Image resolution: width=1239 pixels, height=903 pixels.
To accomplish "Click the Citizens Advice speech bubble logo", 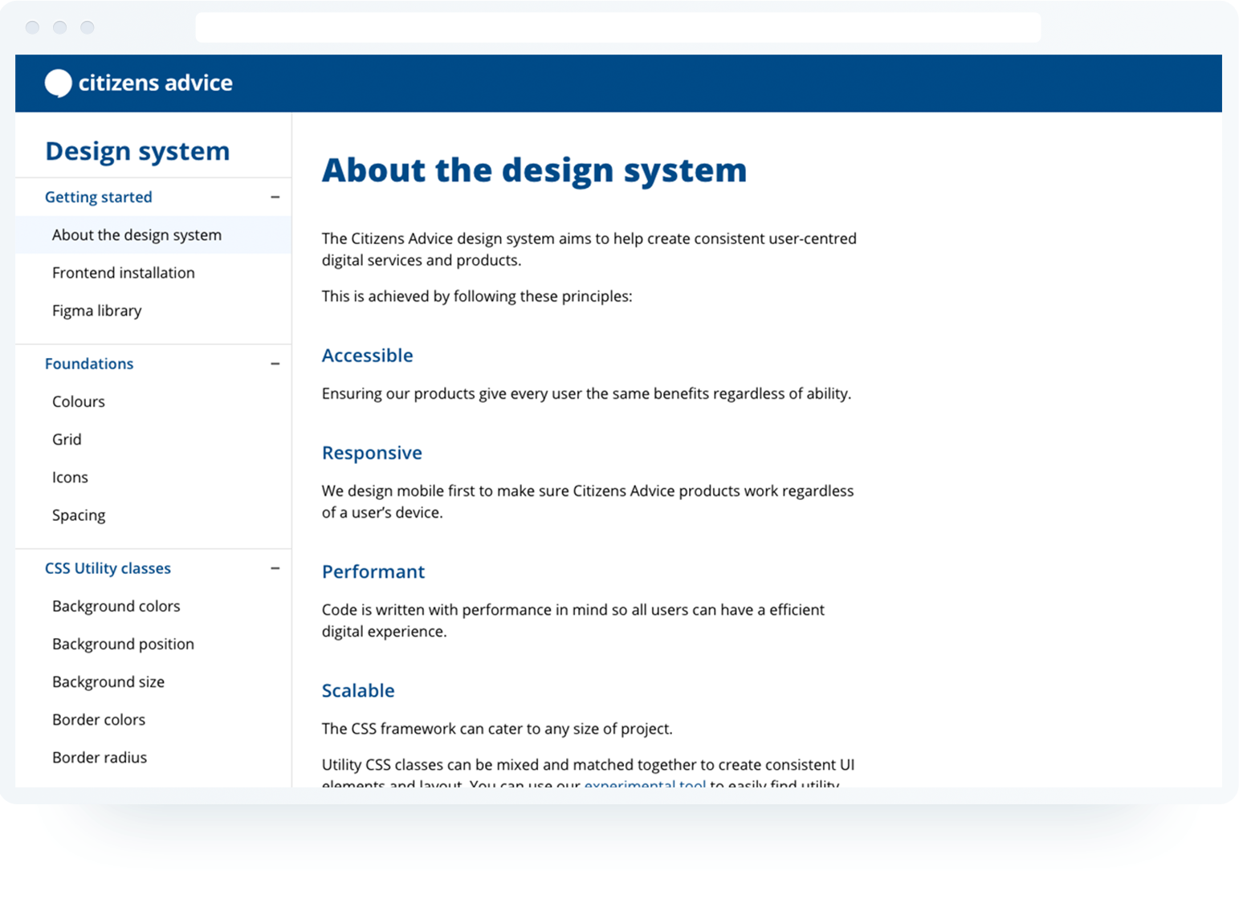I will (x=58, y=83).
